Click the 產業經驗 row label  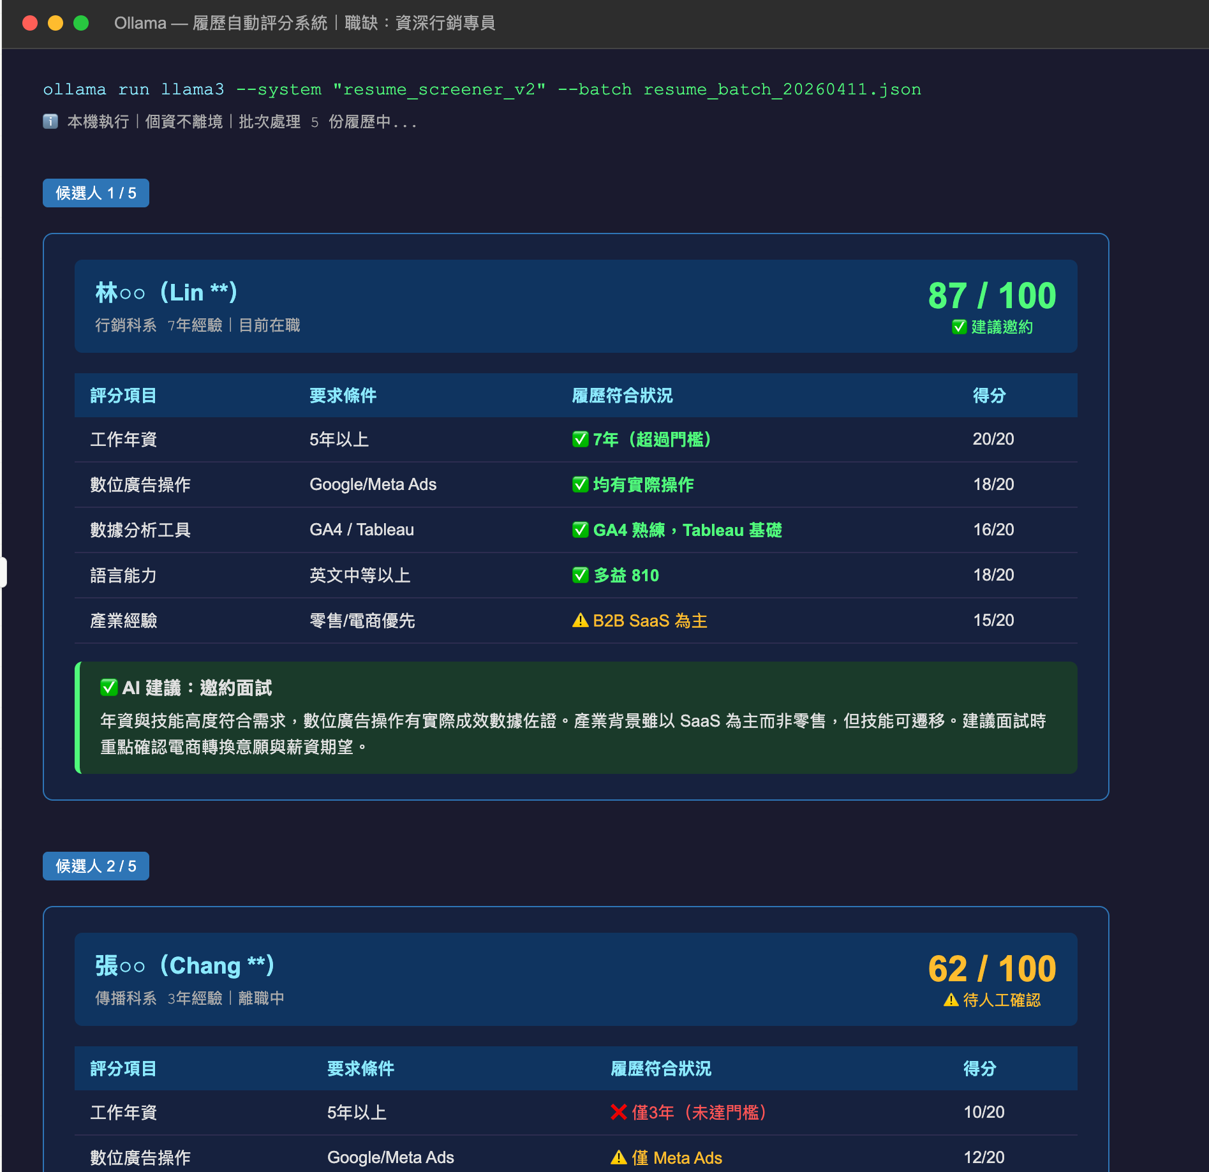click(x=123, y=621)
